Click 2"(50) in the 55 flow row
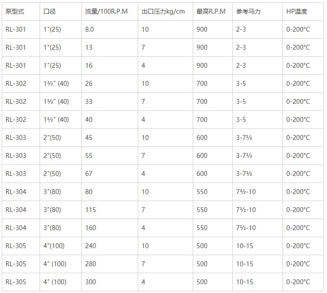Screen dimensions: 327x293 pyautogui.click(x=52, y=156)
